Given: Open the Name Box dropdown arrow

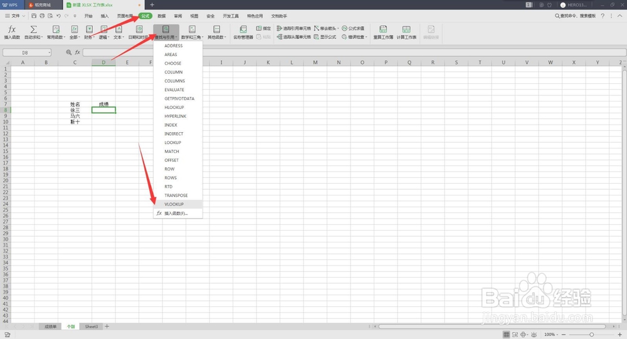Looking at the screenshot, I should 49,53.
